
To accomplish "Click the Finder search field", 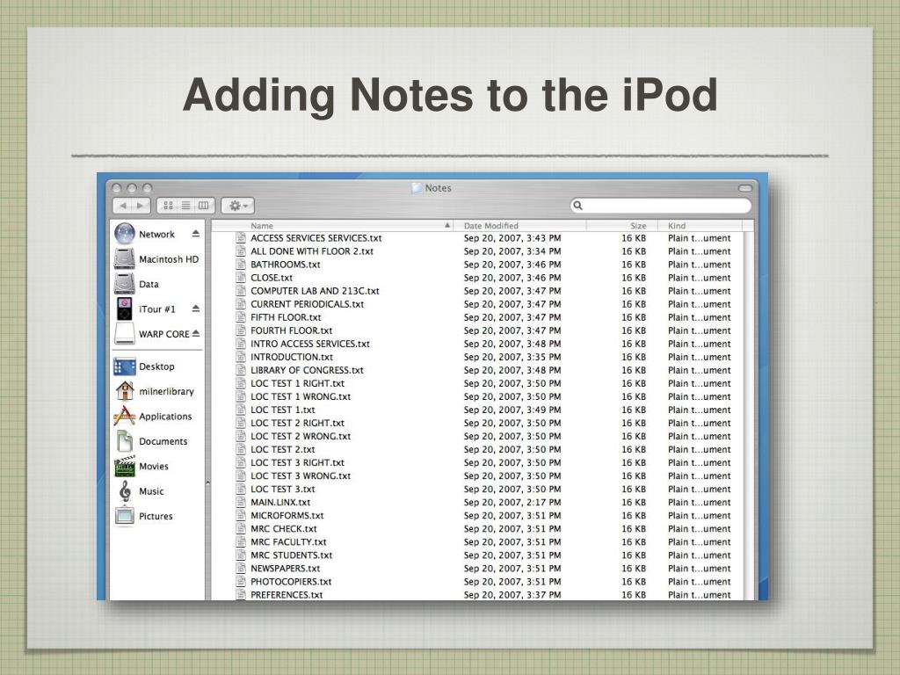I will pos(661,206).
